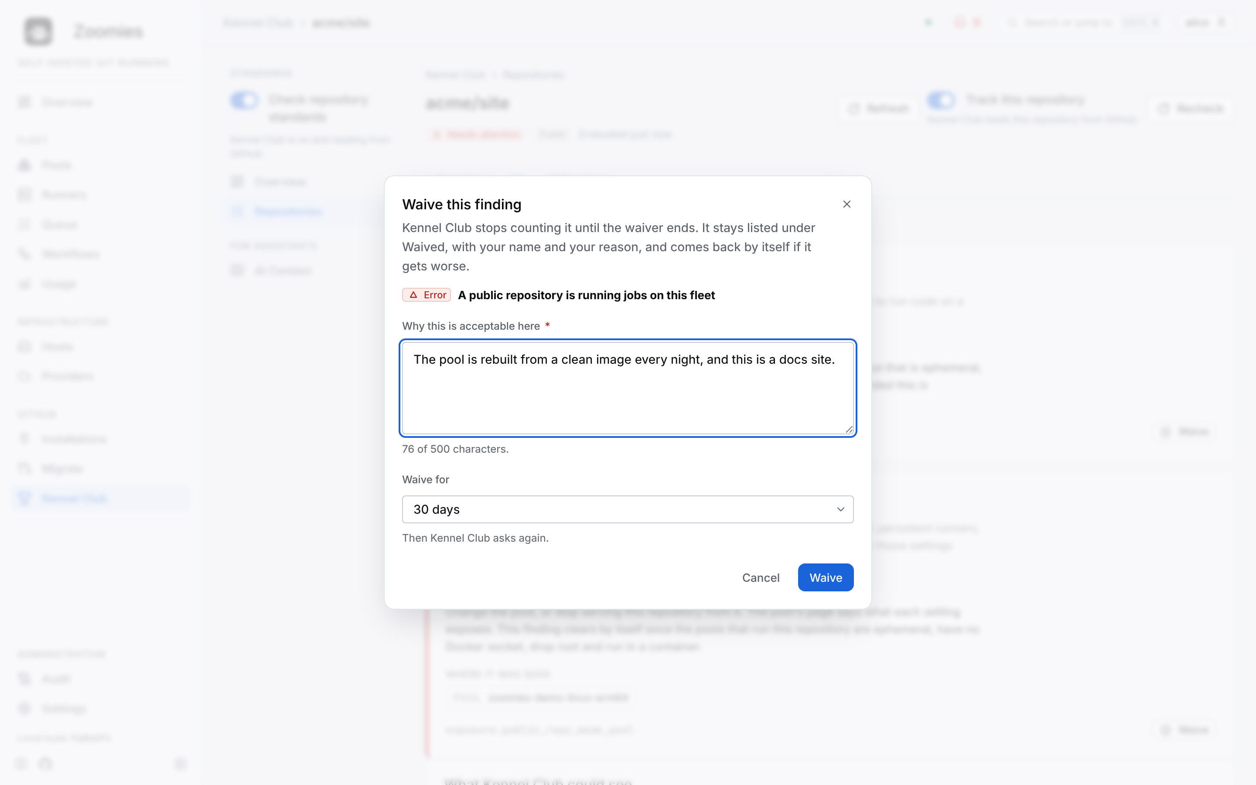
Task: Cancel the waiver dialog
Action: (x=760, y=577)
